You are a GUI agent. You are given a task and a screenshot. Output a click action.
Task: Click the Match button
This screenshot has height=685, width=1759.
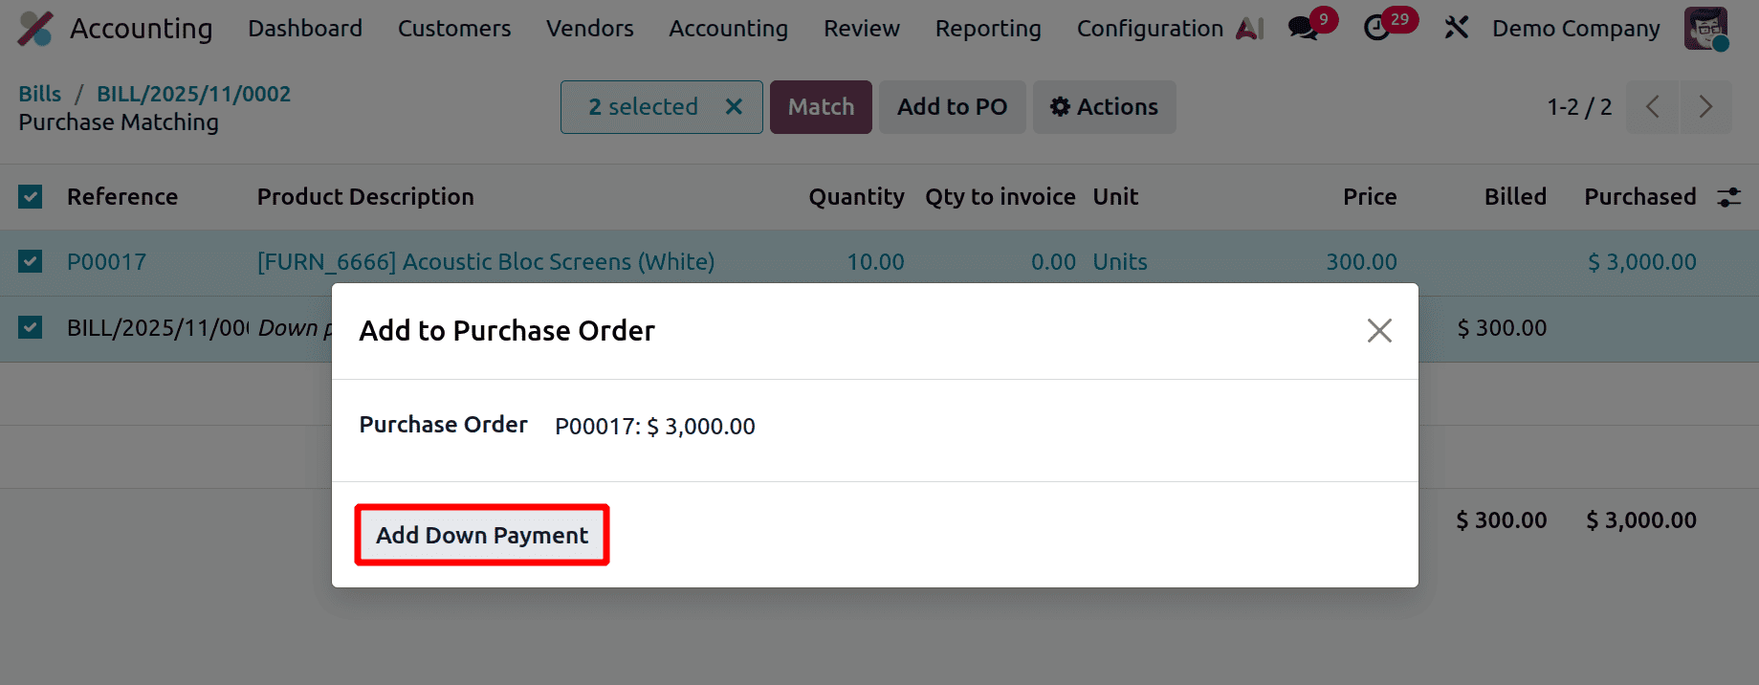tap(820, 107)
